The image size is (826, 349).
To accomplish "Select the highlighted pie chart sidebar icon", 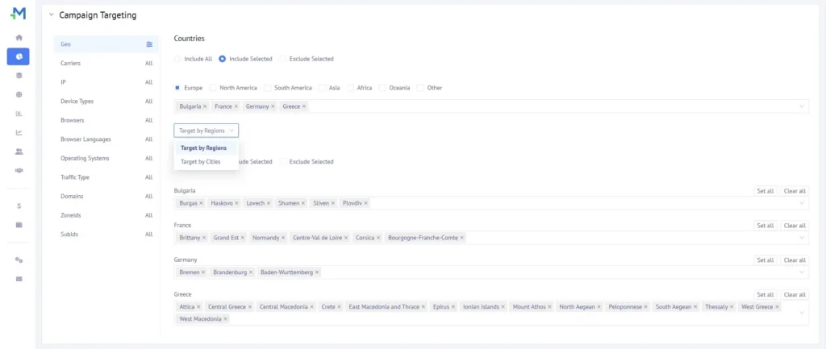I will (19, 56).
